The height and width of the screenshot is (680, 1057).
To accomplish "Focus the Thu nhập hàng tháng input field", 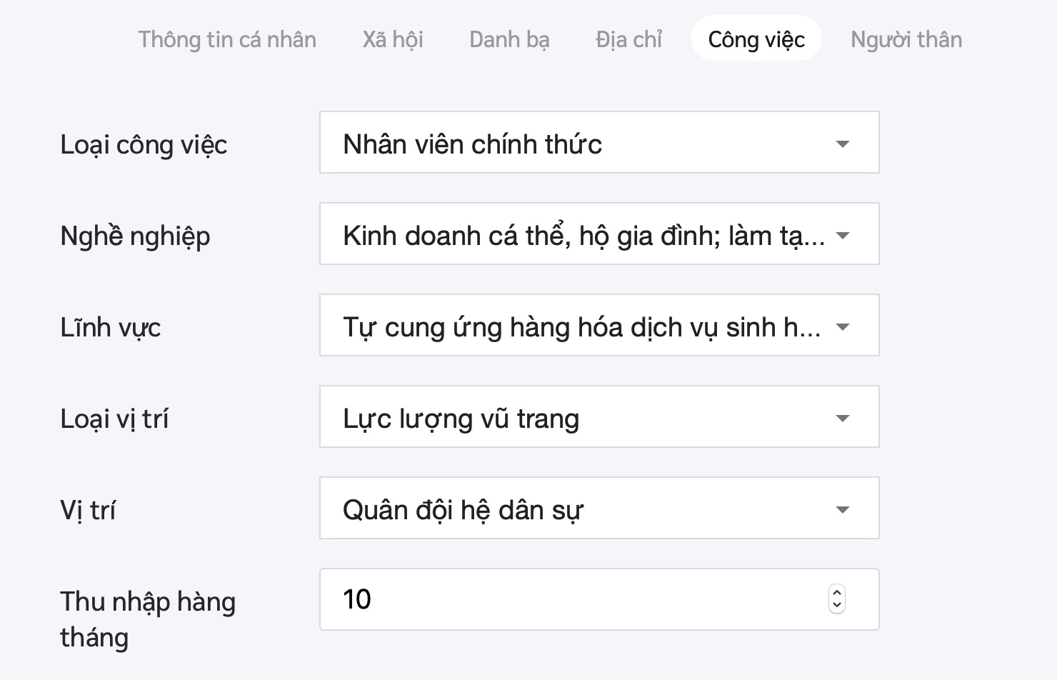I will [571, 599].
